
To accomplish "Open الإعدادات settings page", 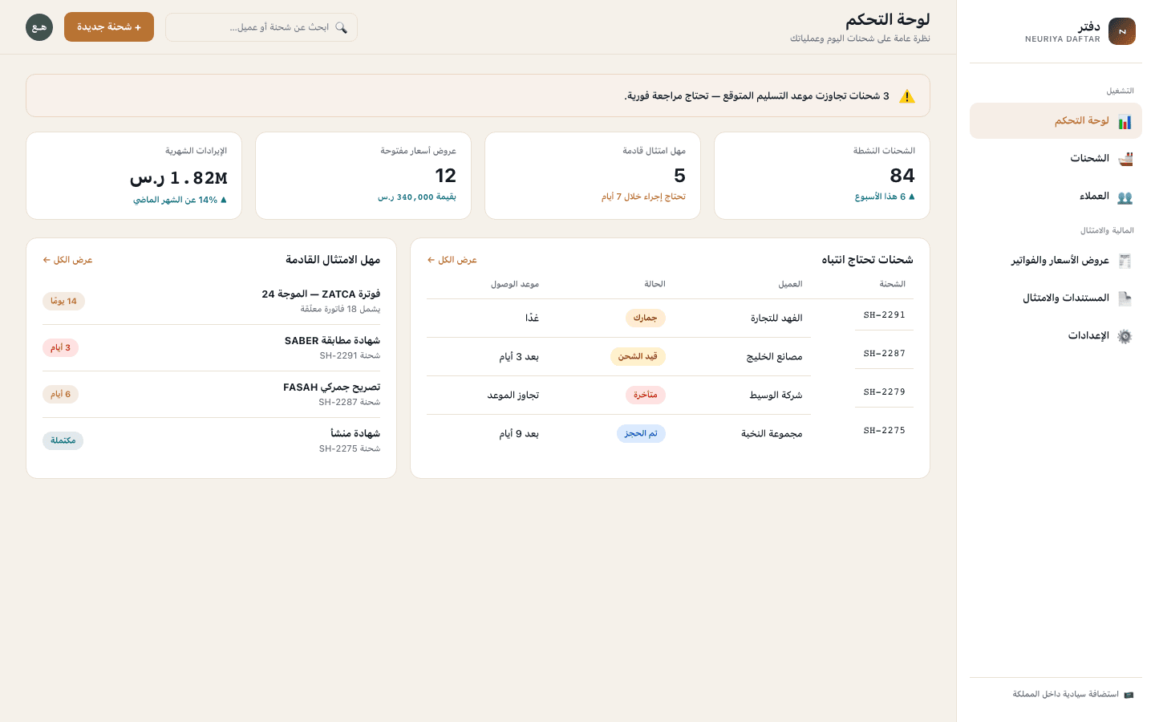I will [x=1056, y=336].
